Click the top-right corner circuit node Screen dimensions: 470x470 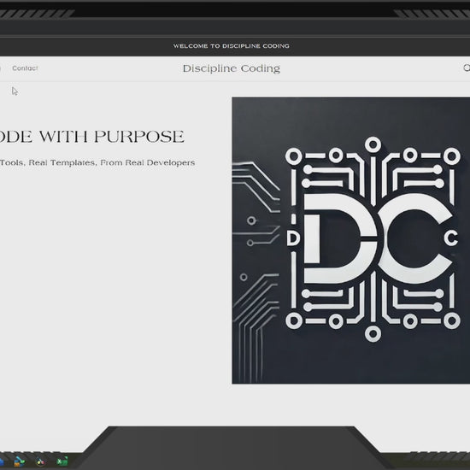pyautogui.click(x=452, y=156)
